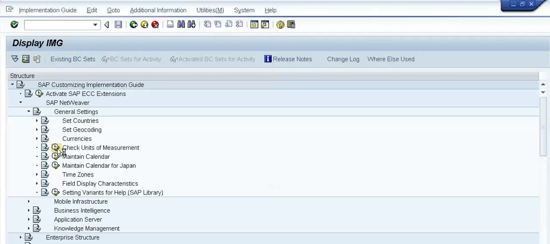Image resolution: width=550 pixels, height=244 pixels.
Task: Open the Additional Information menu
Action: point(158,10)
